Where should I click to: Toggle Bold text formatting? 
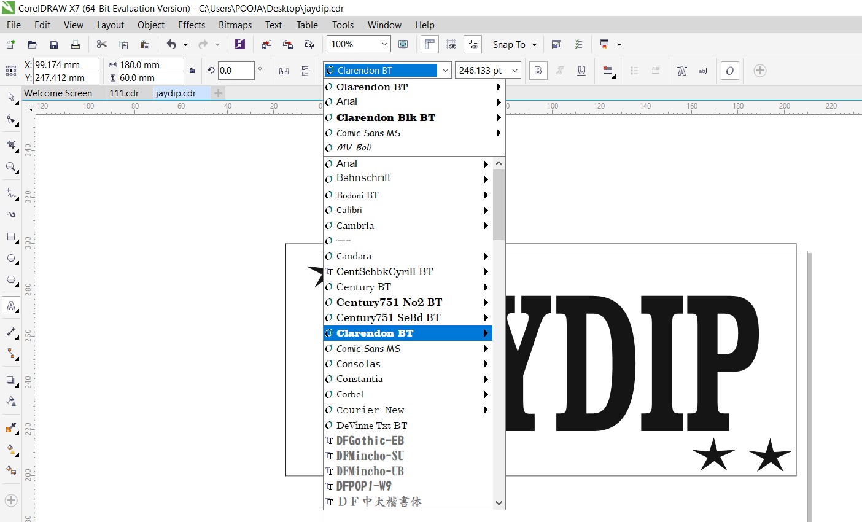[538, 71]
